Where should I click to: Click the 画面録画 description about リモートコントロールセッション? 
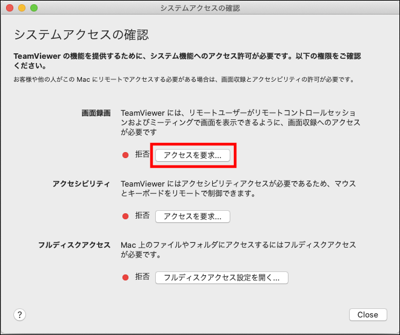point(241,122)
